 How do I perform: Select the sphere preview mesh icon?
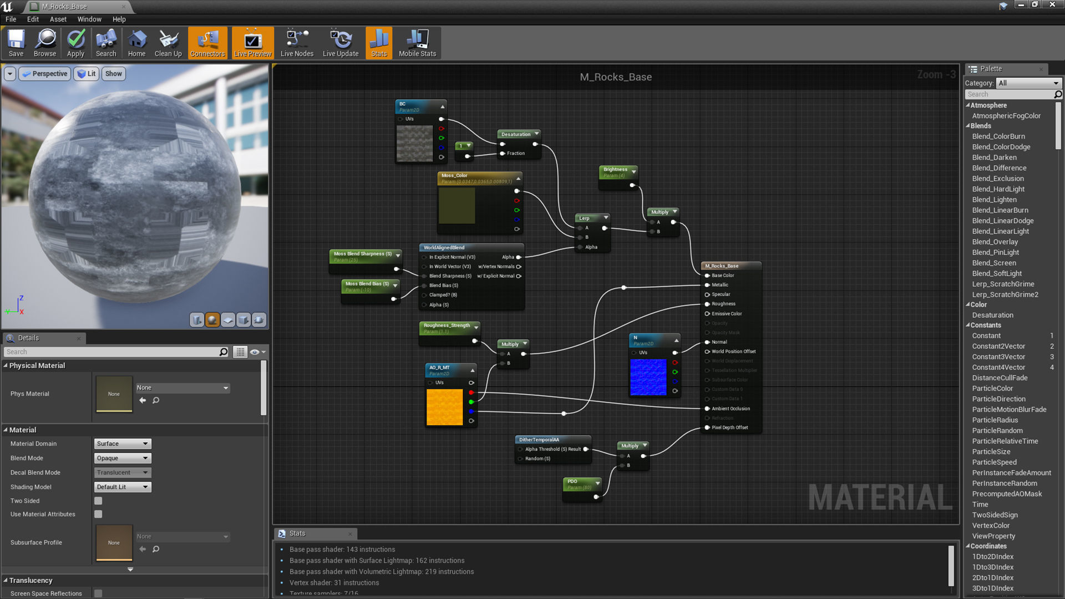[212, 320]
